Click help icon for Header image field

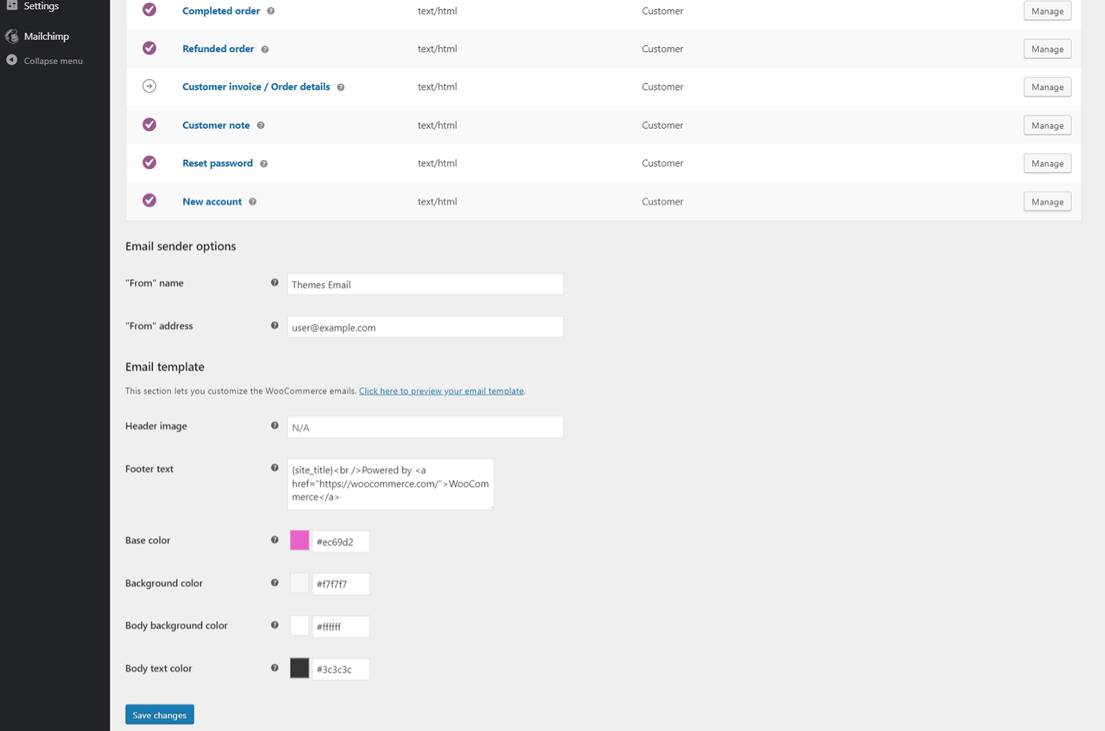[x=275, y=425]
